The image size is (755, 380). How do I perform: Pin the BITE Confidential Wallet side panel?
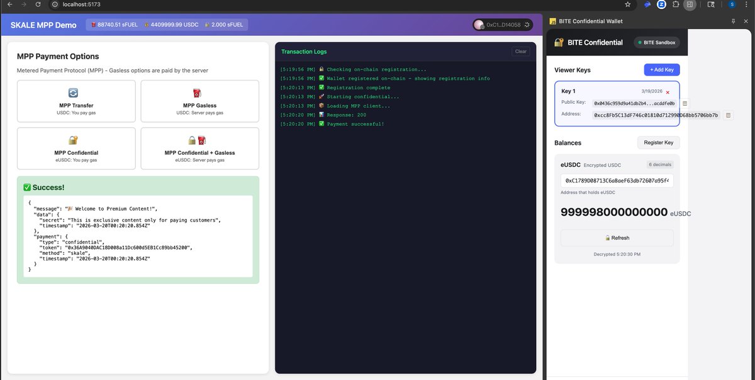click(733, 21)
